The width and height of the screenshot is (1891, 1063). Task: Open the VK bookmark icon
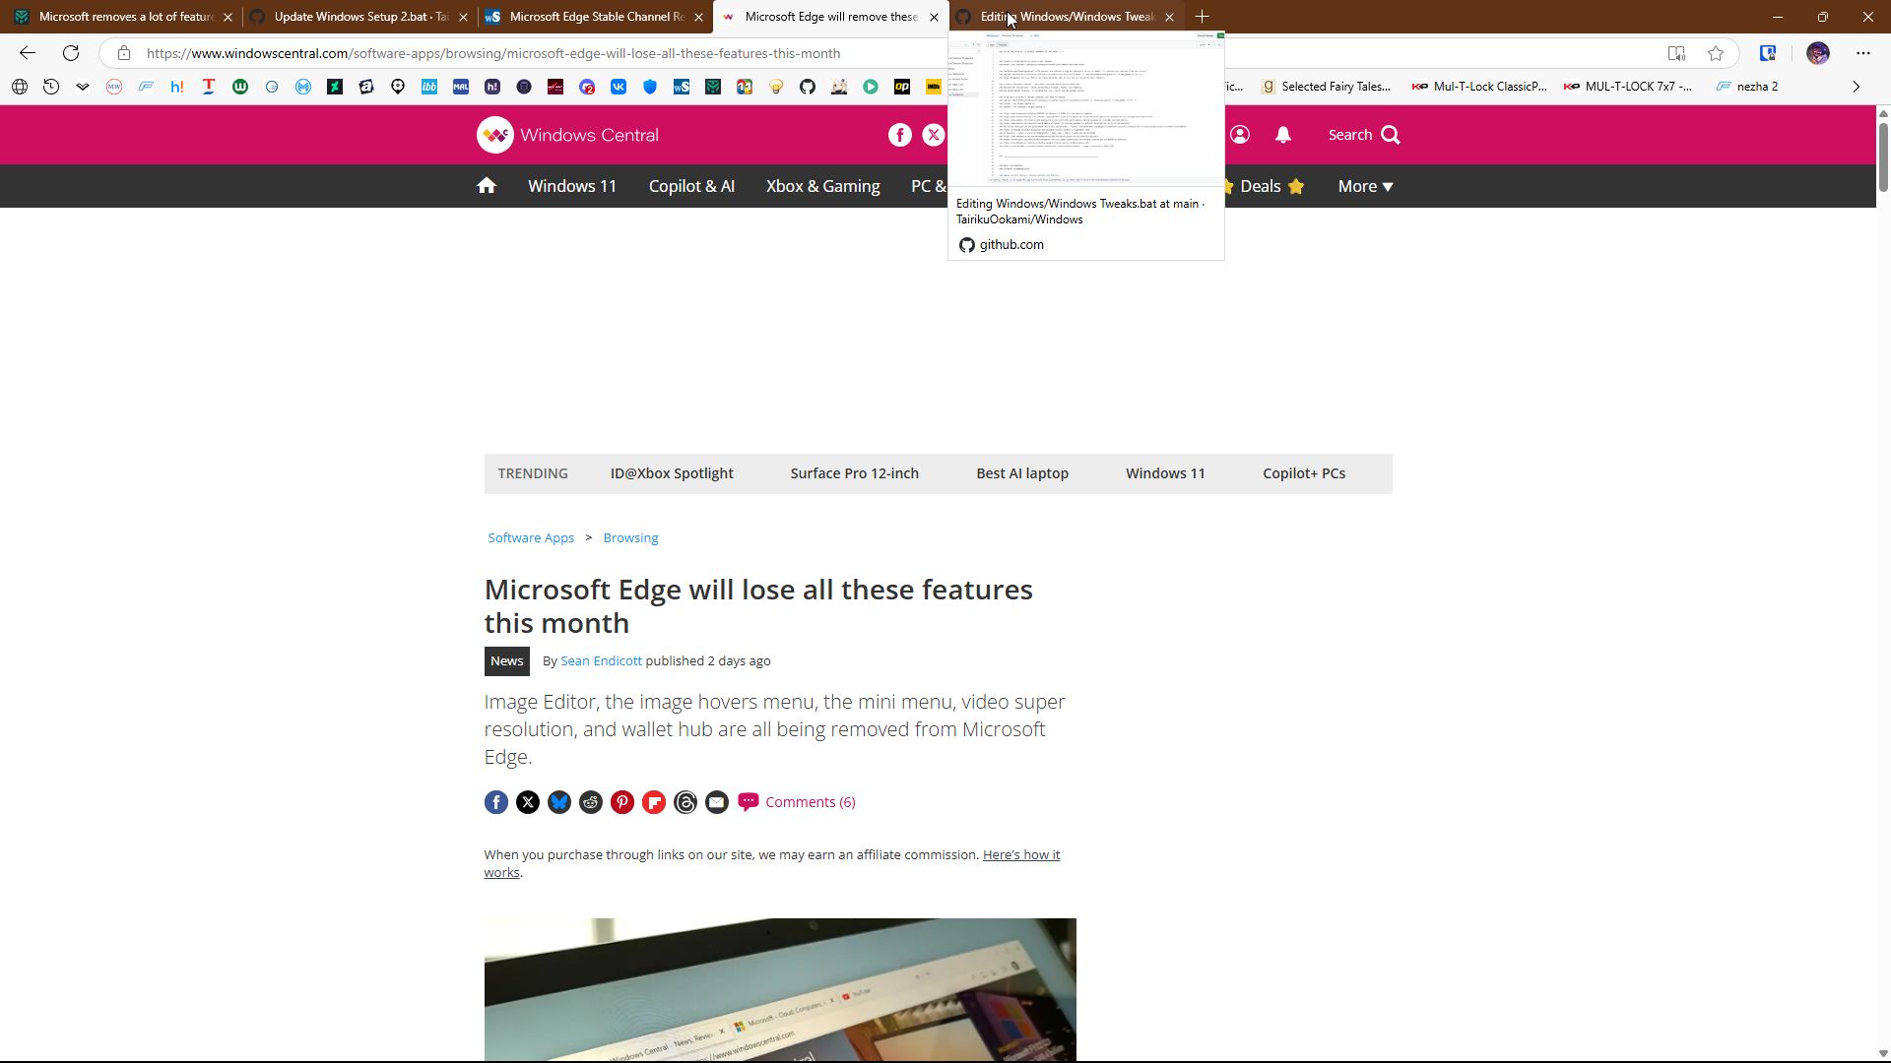tap(619, 87)
